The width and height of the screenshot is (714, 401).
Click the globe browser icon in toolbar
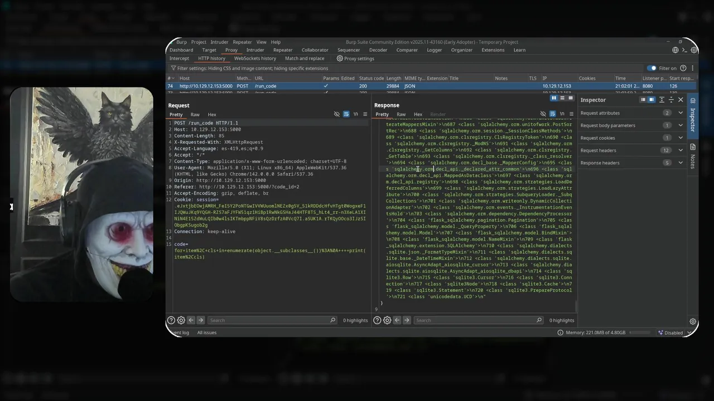click(x=676, y=50)
